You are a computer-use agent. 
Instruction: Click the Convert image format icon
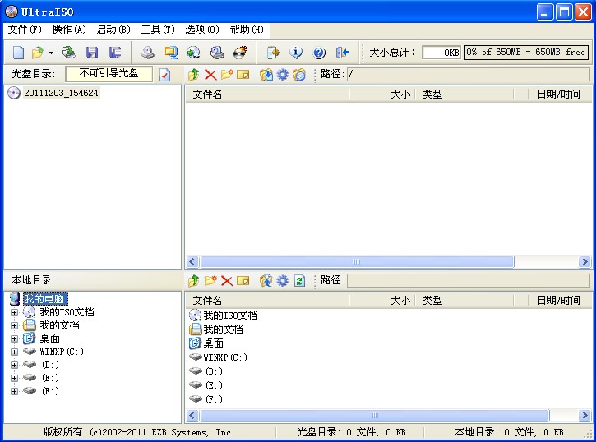tap(193, 52)
